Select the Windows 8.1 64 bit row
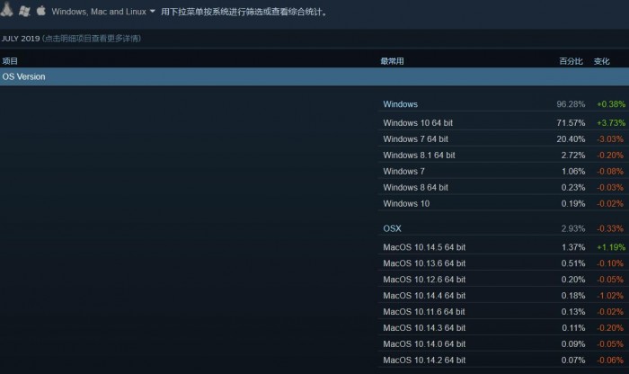629x374 pixels. pyautogui.click(x=503, y=155)
